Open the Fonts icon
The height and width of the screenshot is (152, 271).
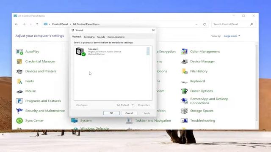19,81
